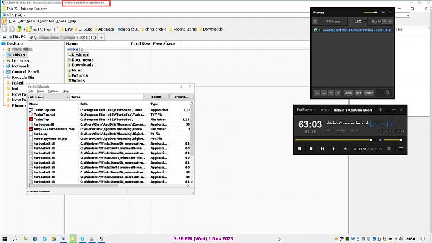Click Tablacus Explorer back arrow
The height and width of the screenshot is (243, 432).
coord(5,29)
